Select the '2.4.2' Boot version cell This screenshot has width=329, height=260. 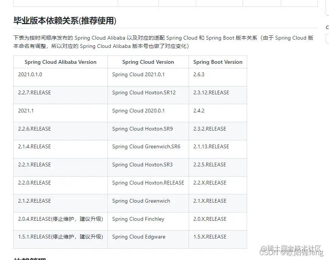point(218,113)
